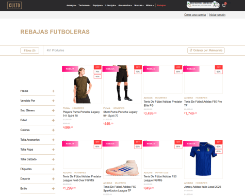Expand the Colores filter
This screenshot has width=245, height=196.
38,130
